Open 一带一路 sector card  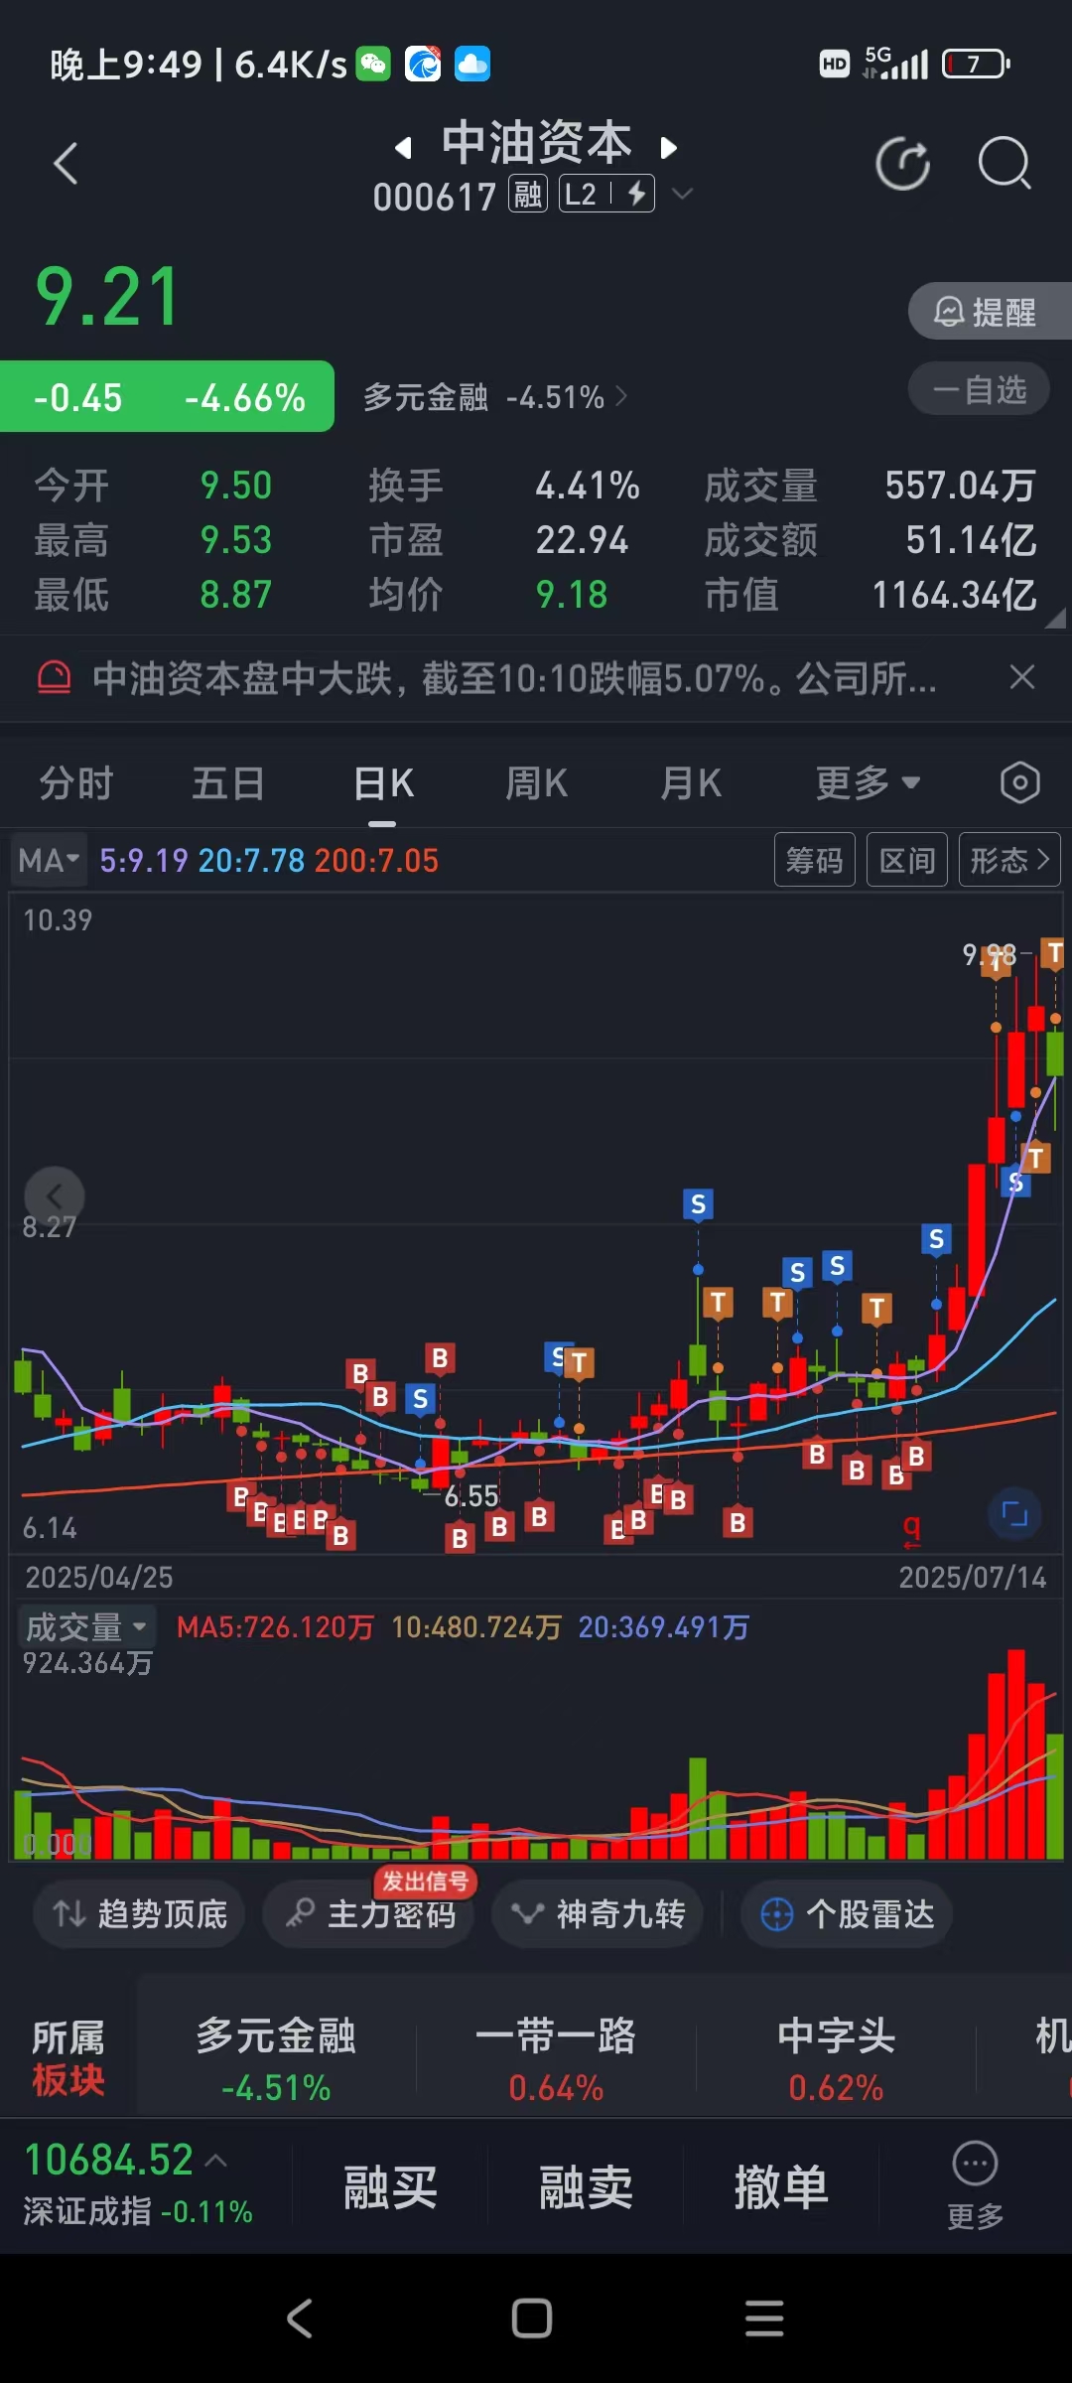[556, 2061]
